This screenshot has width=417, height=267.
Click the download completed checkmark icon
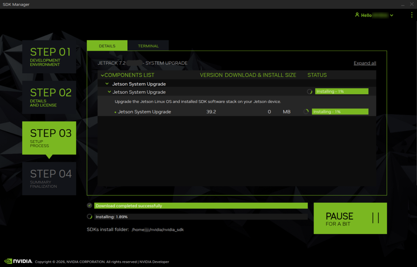point(90,205)
